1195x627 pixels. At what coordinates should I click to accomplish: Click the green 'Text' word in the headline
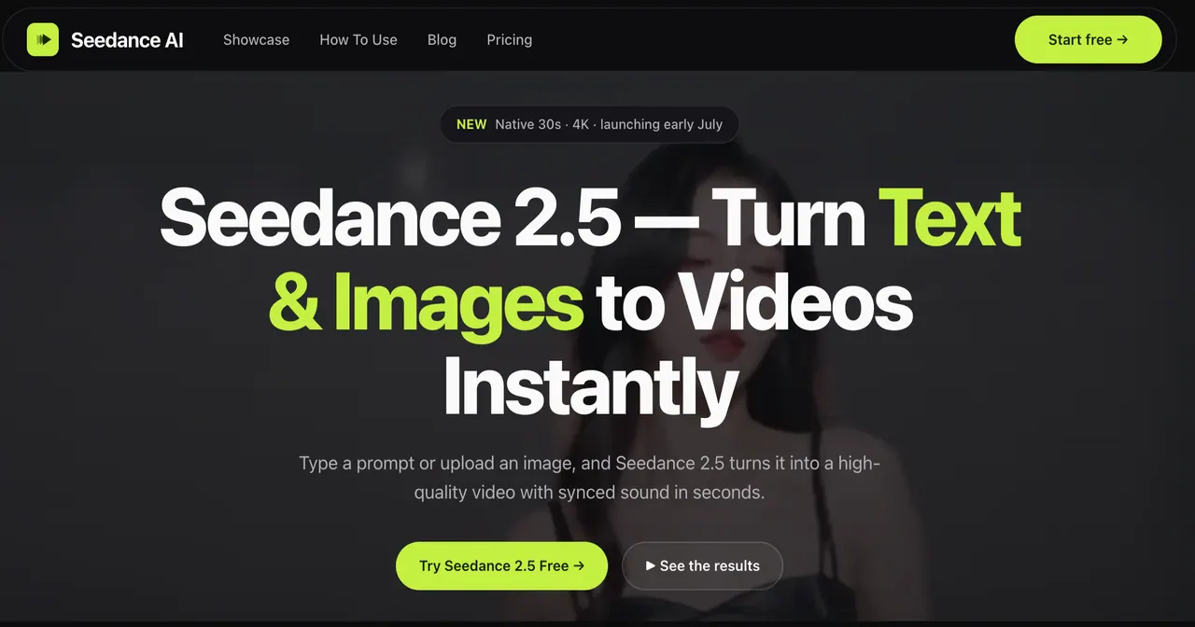point(950,218)
